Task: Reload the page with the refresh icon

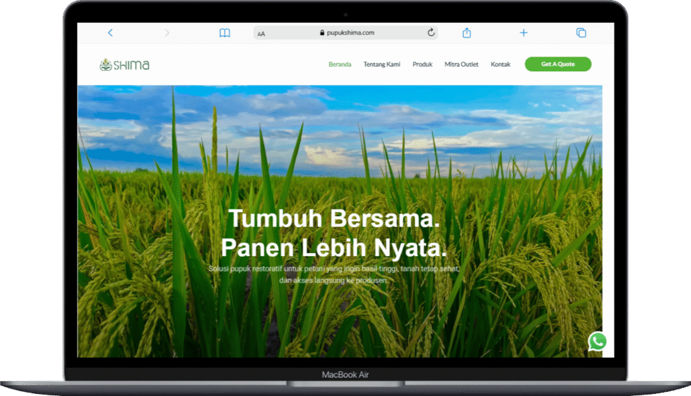Action: [431, 32]
